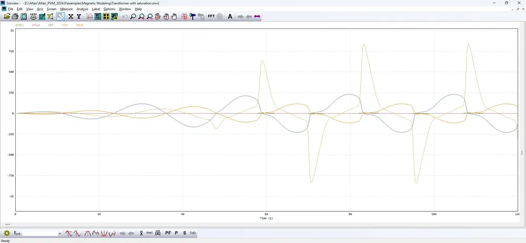Click the X axis settings icon
The width and height of the screenshot is (526, 243).
point(71,16)
